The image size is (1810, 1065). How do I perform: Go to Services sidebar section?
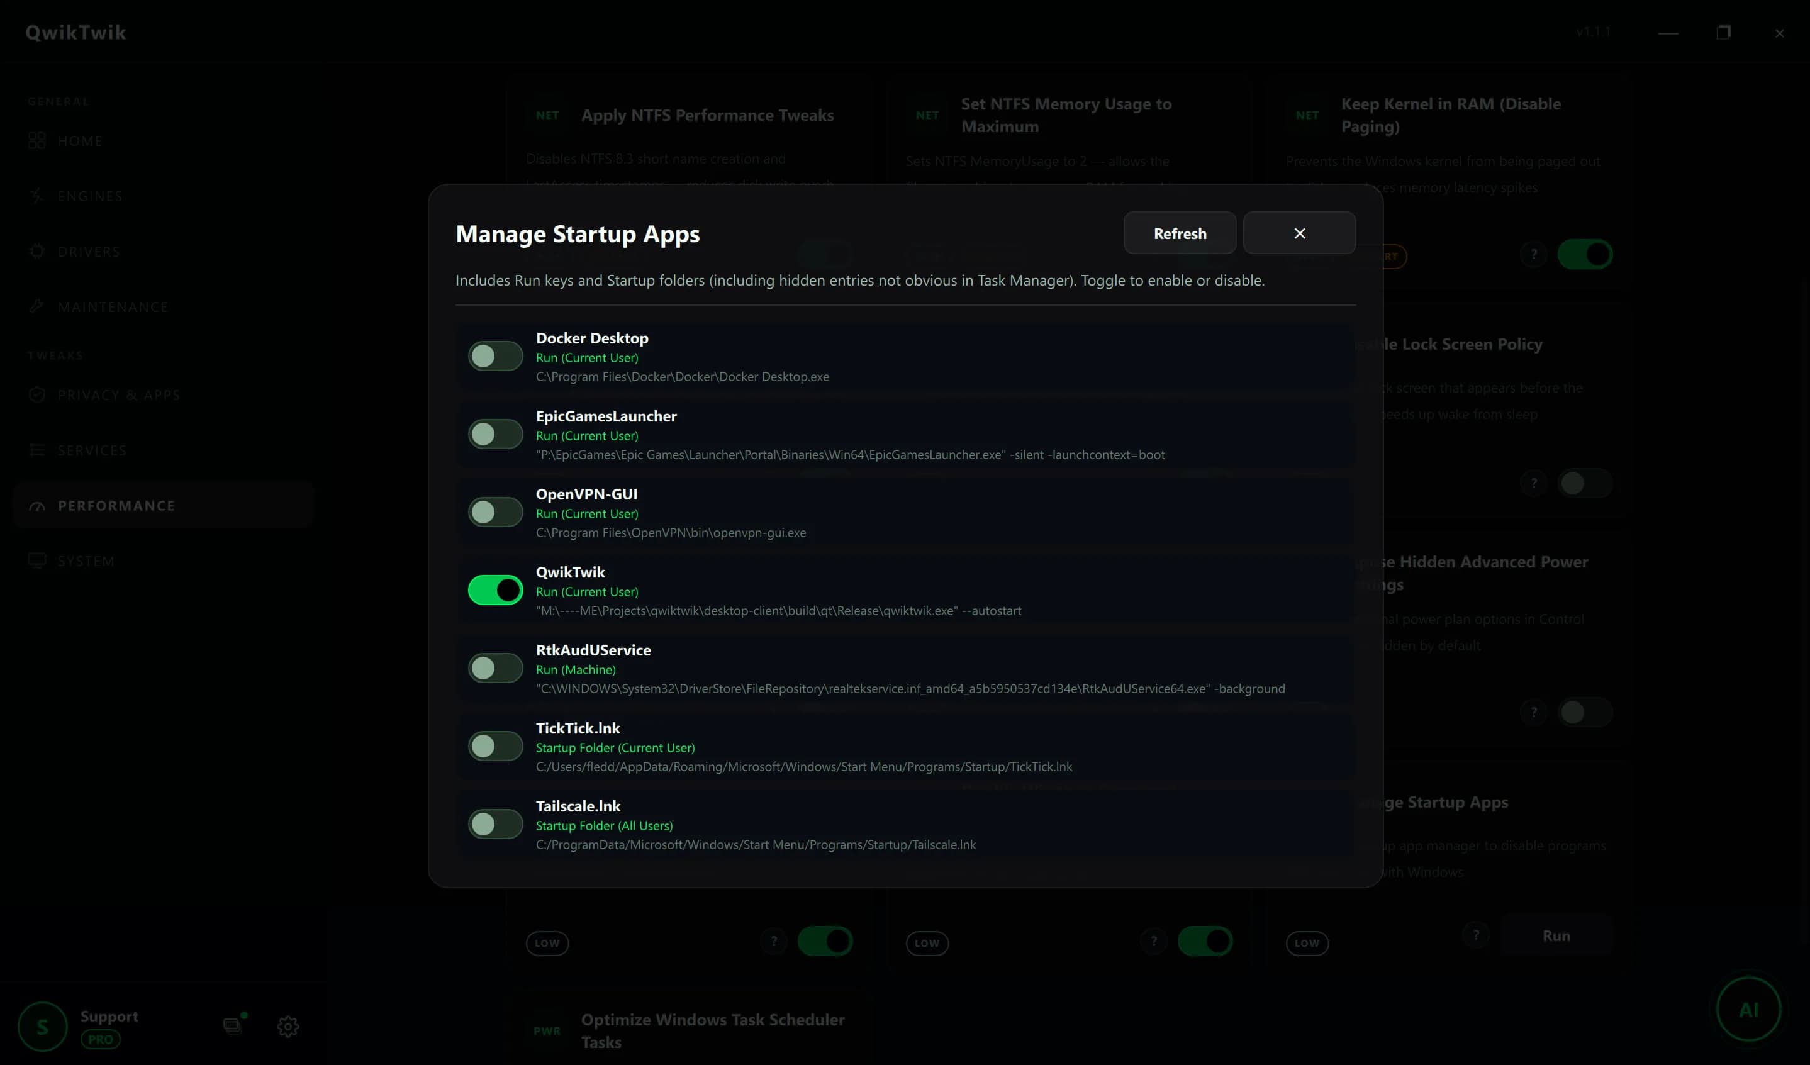tap(163, 450)
